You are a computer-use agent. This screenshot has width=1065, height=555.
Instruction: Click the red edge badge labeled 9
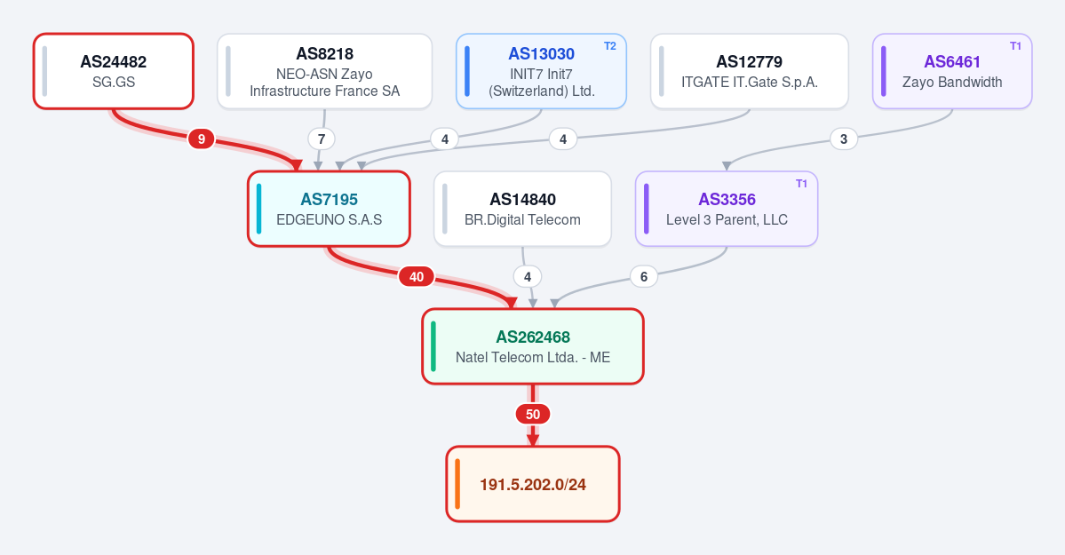[x=201, y=139]
